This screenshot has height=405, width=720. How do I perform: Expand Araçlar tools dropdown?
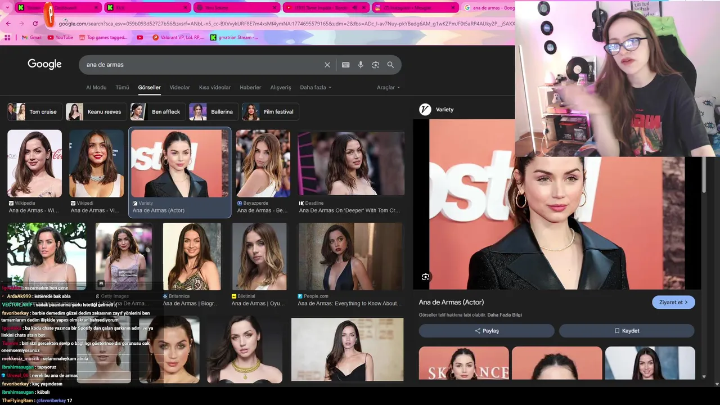(389, 88)
